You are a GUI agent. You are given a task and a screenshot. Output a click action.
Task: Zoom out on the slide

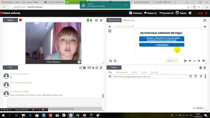(x=115, y=61)
